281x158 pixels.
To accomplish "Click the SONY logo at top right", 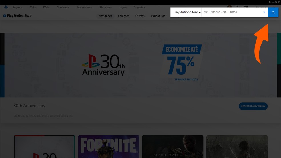I will [274, 2].
